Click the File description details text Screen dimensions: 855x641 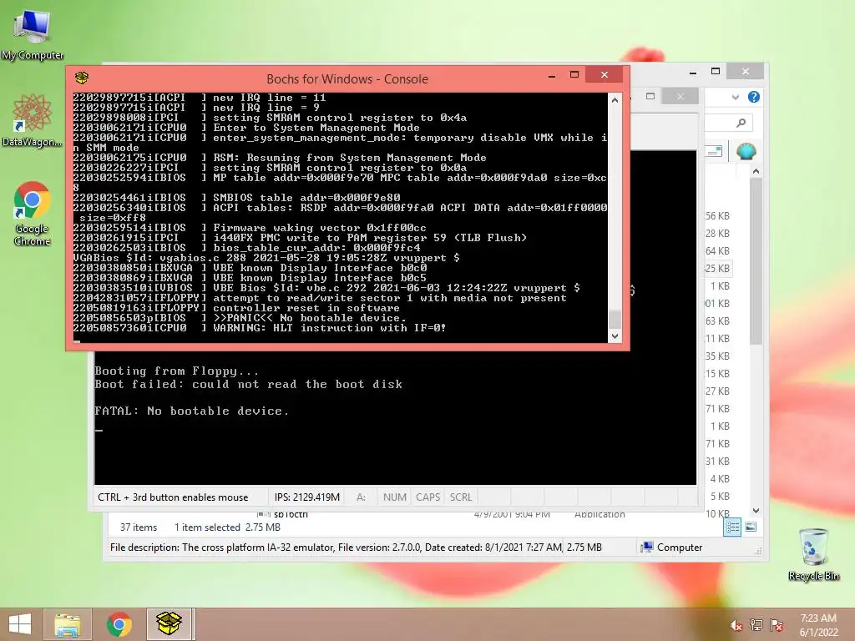(x=356, y=548)
